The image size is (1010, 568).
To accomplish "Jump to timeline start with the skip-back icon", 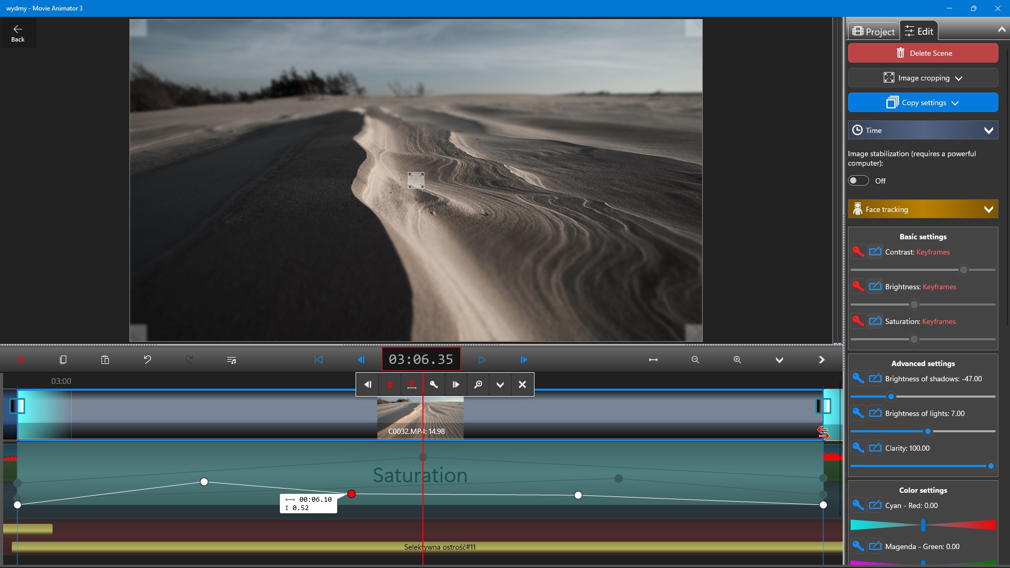I will tap(319, 360).
